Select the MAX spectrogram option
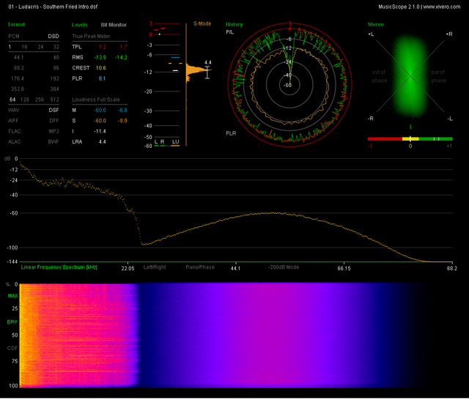 coord(12,296)
